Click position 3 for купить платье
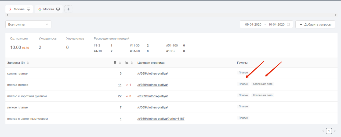This screenshot has height=137, width=341. (x=121, y=73)
